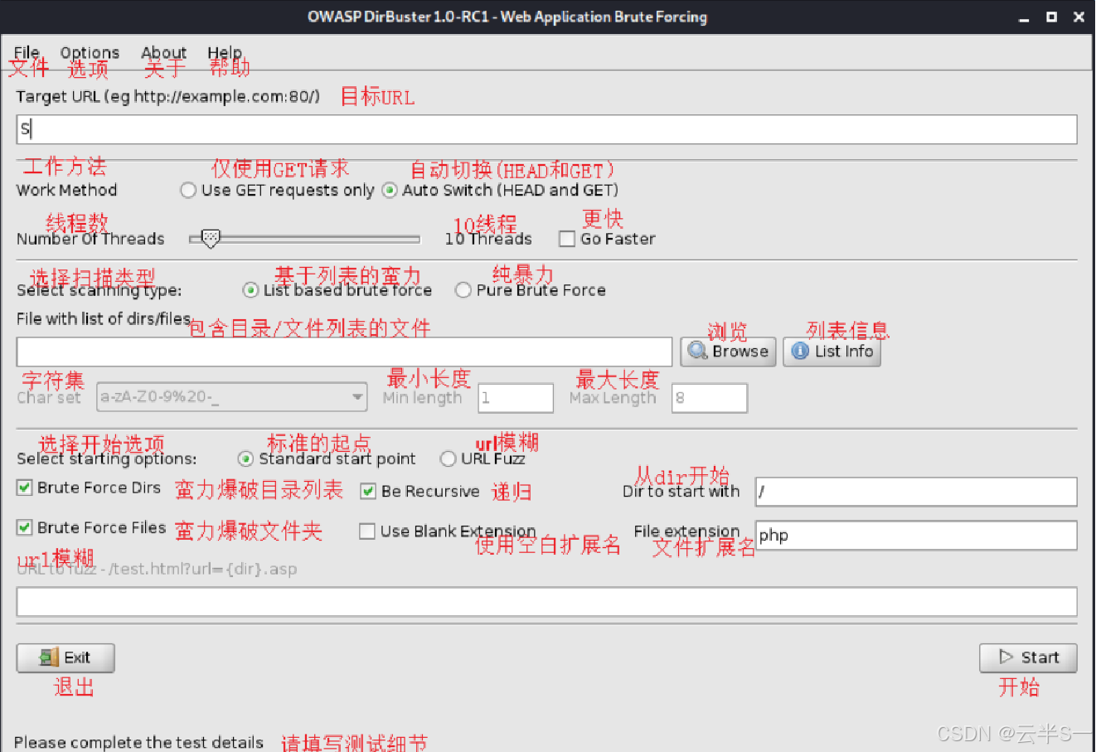Click the magnifier icon on Browse

point(698,352)
